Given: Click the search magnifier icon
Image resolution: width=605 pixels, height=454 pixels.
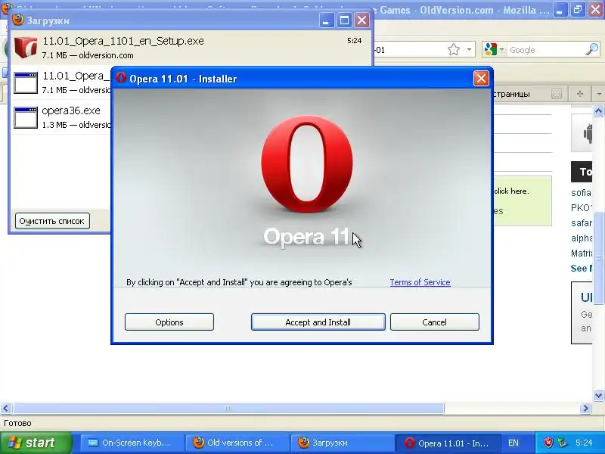Looking at the screenshot, I should pyautogui.click(x=591, y=49).
